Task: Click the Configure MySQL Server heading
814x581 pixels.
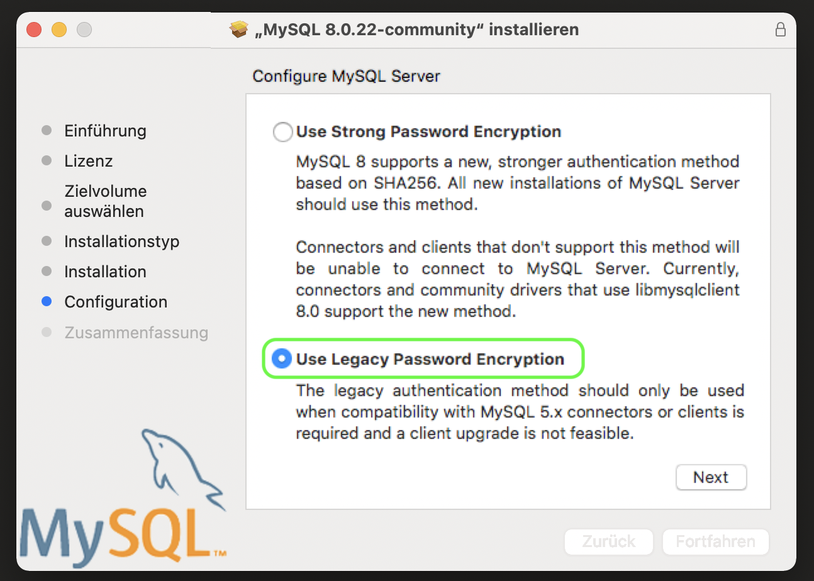Action: tap(346, 77)
